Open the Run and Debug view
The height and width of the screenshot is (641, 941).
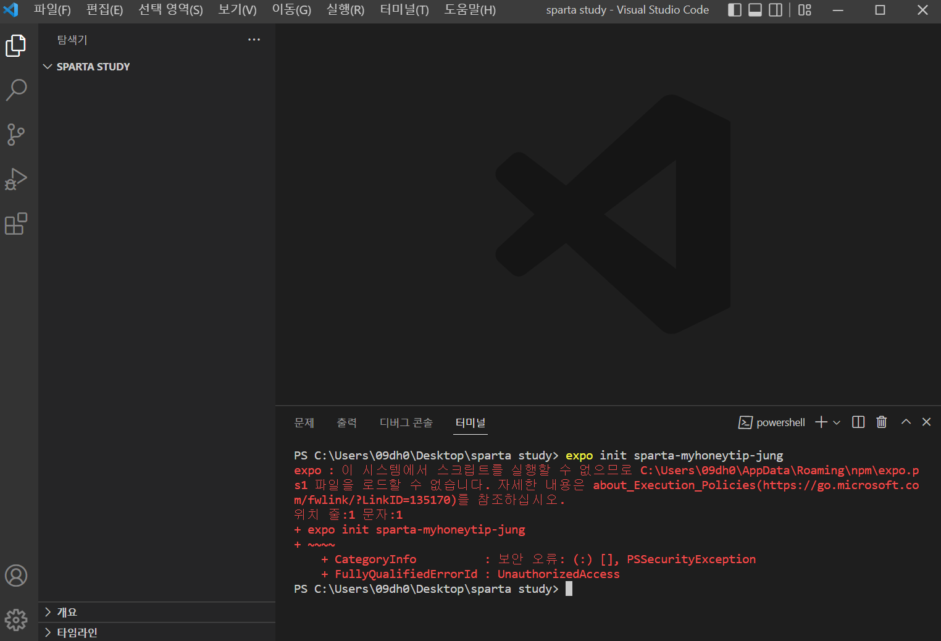pos(16,179)
